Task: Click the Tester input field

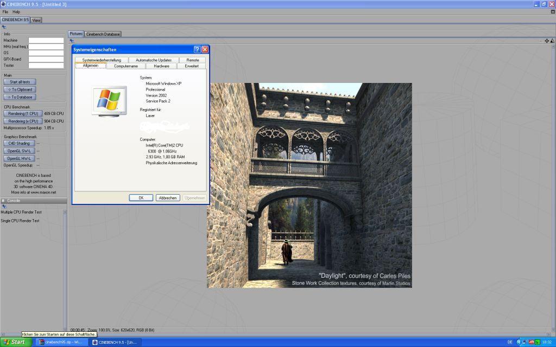Action: pos(46,66)
